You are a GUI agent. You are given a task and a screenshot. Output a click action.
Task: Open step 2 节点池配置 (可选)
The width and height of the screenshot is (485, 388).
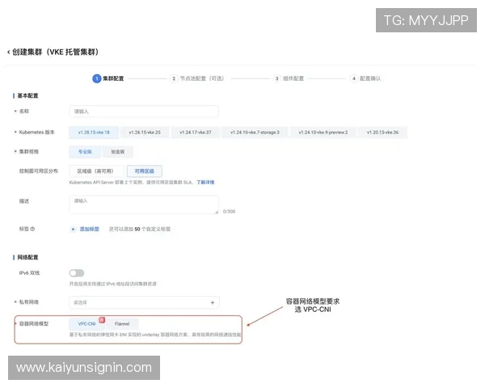click(x=197, y=78)
